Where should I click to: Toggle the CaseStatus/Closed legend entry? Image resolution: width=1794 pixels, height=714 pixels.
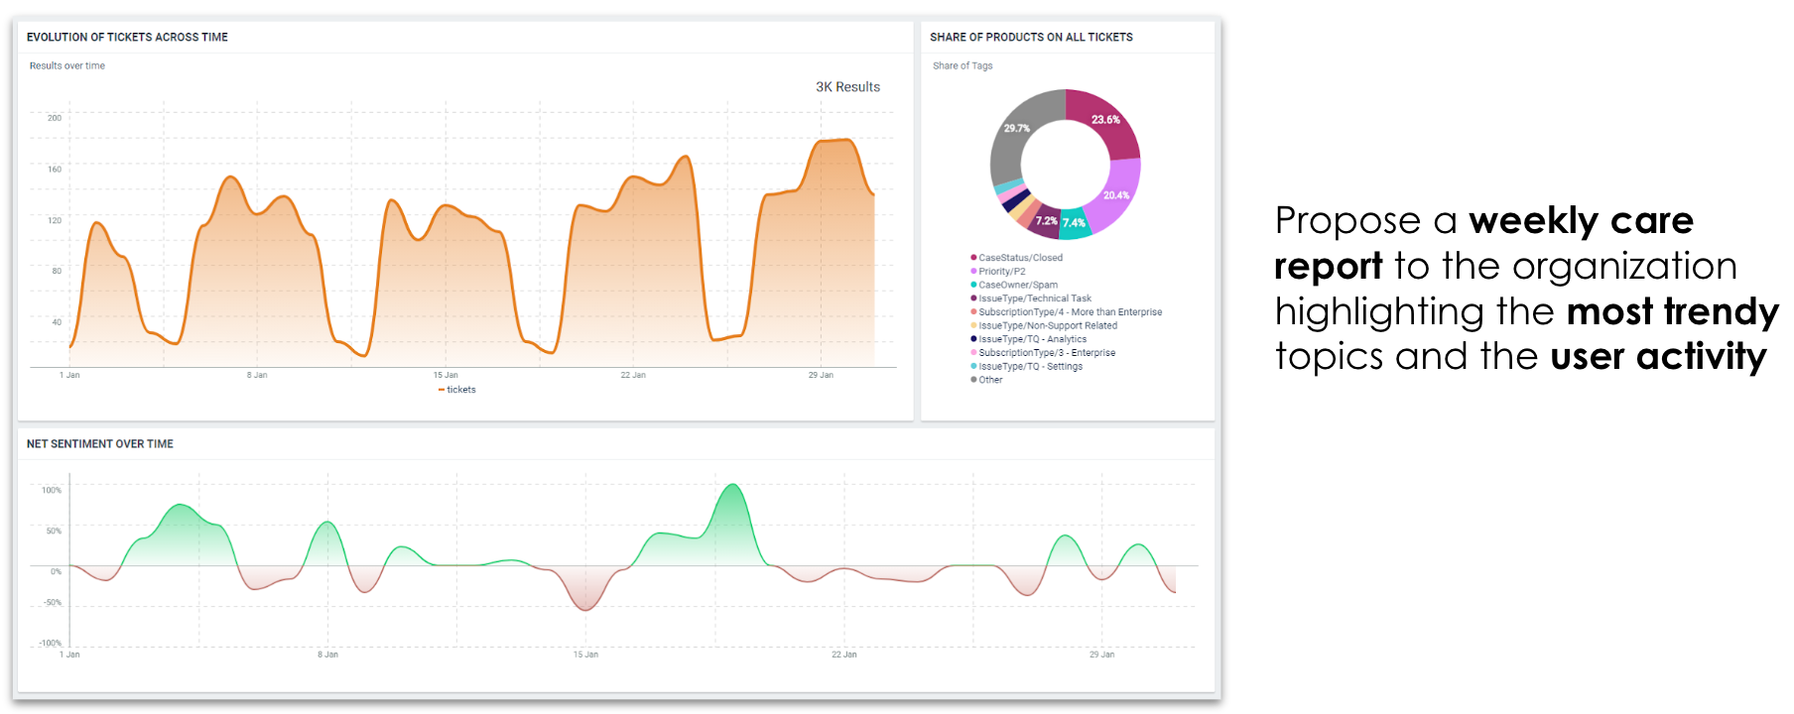(x=1019, y=258)
